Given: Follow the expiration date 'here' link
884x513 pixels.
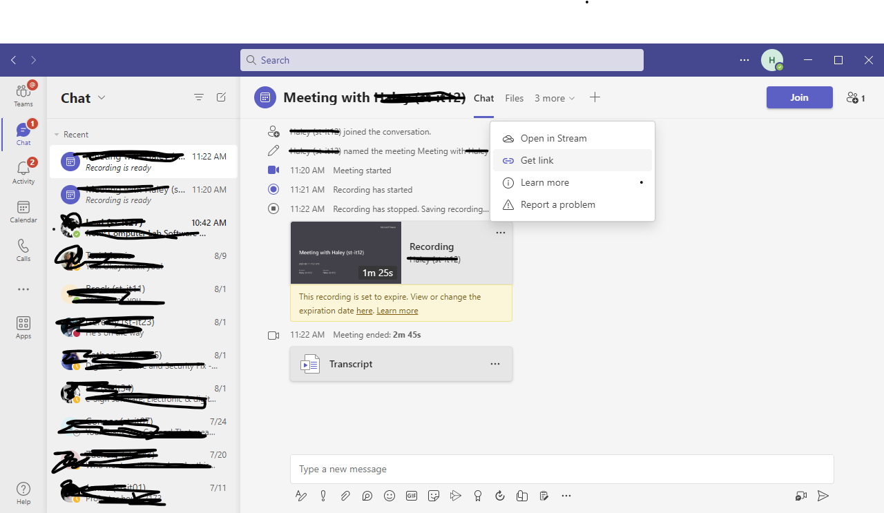Looking at the screenshot, I should [x=365, y=311].
